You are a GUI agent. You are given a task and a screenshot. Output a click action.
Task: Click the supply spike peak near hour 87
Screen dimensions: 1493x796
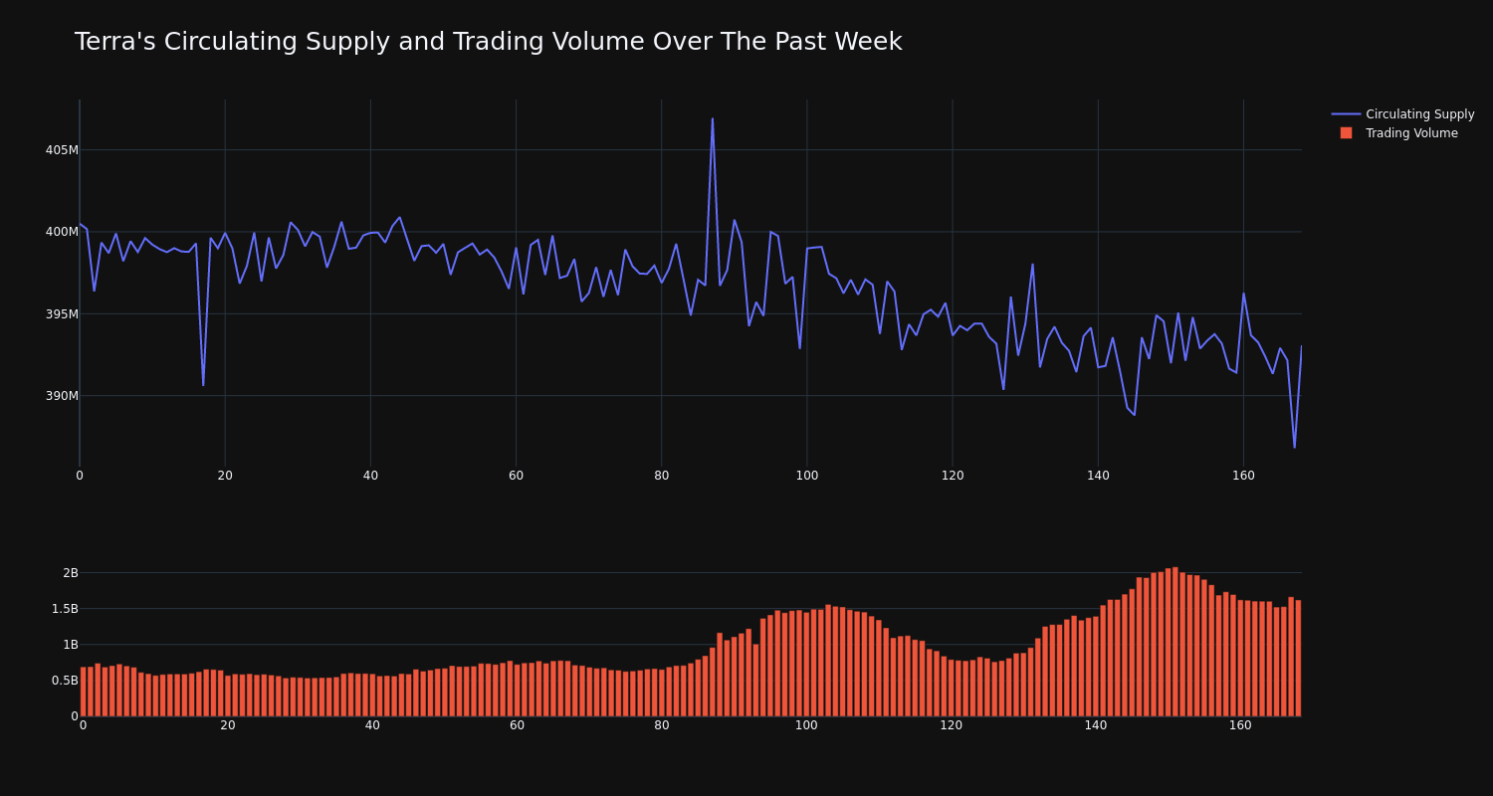coord(713,118)
